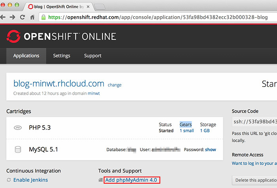Click the PHP 5.3 cartridge name

40,128
